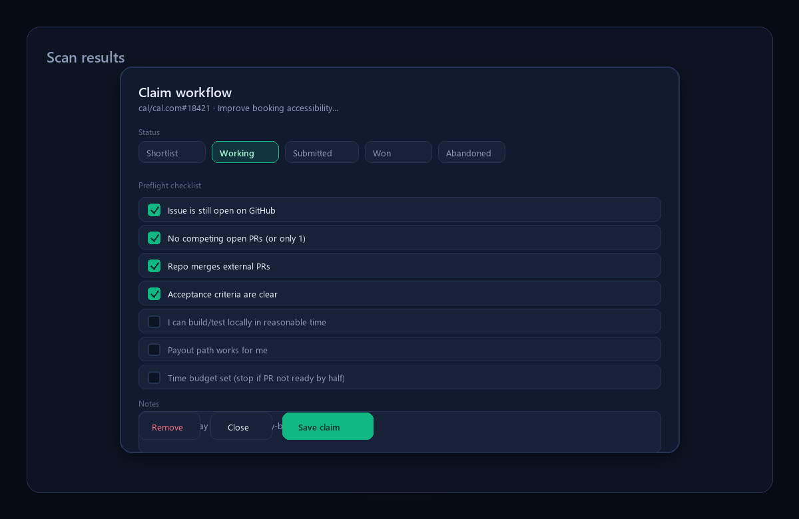Click the Preflight checklist label
Screen dimensions: 799x519
point(170,186)
